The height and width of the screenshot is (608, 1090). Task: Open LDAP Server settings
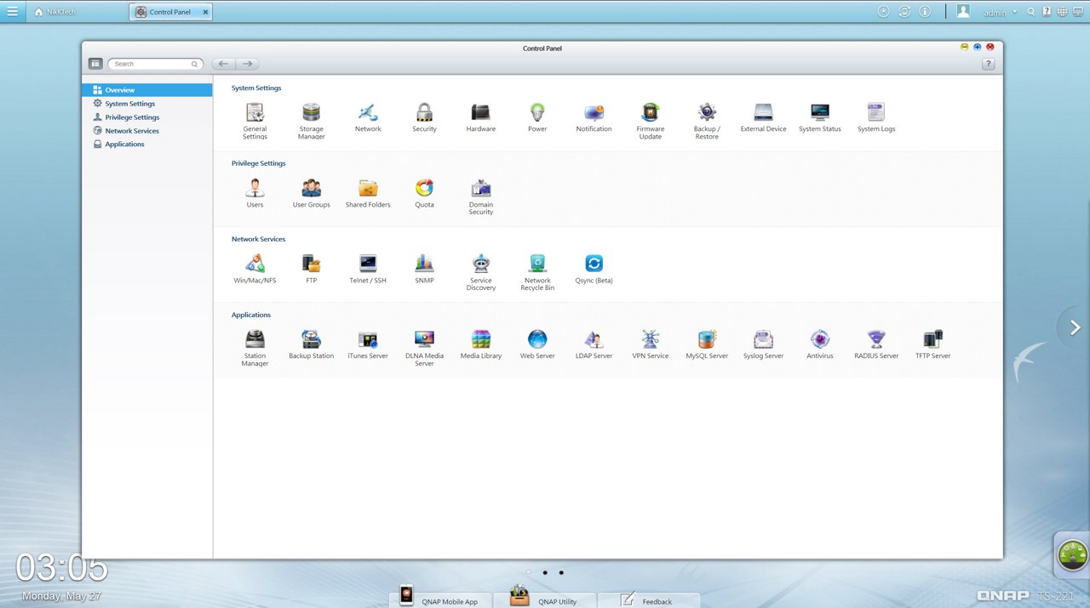click(x=594, y=344)
